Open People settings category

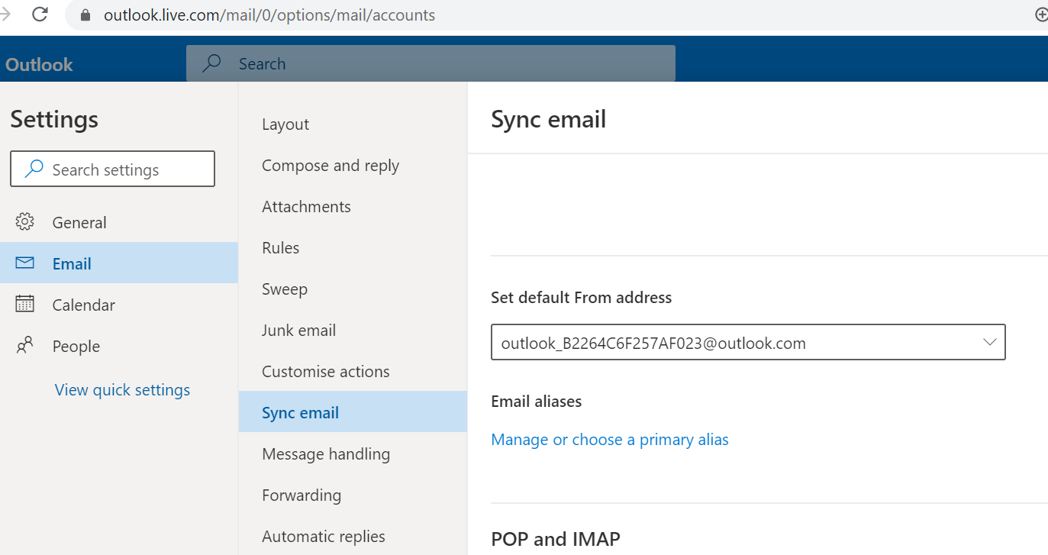tap(119, 346)
